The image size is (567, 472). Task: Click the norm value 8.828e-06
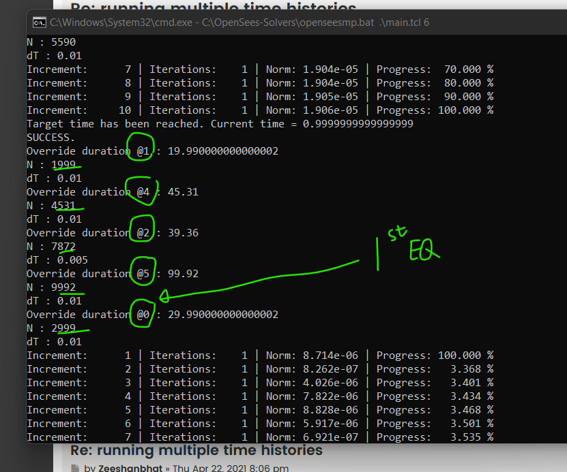pyautogui.click(x=330, y=410)
